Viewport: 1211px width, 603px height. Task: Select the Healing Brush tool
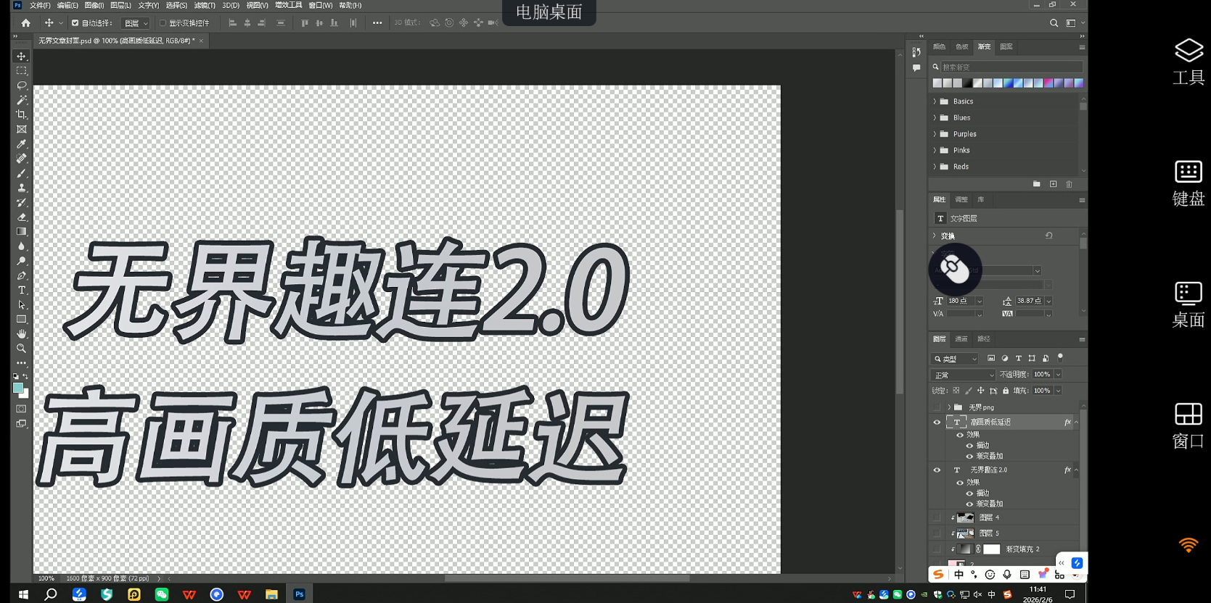pos(22,158)
